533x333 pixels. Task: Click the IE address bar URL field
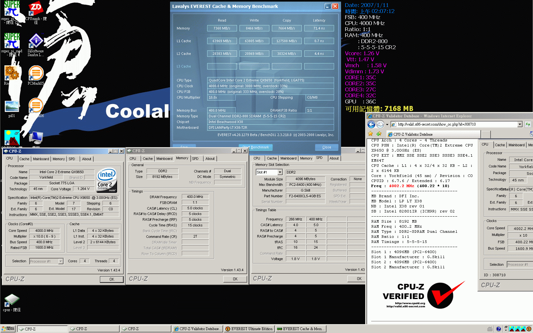455,124
